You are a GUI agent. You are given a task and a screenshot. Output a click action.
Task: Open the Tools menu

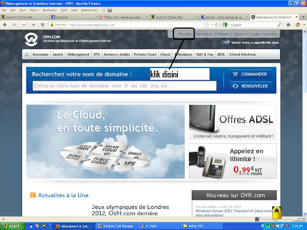pos(64,10)
